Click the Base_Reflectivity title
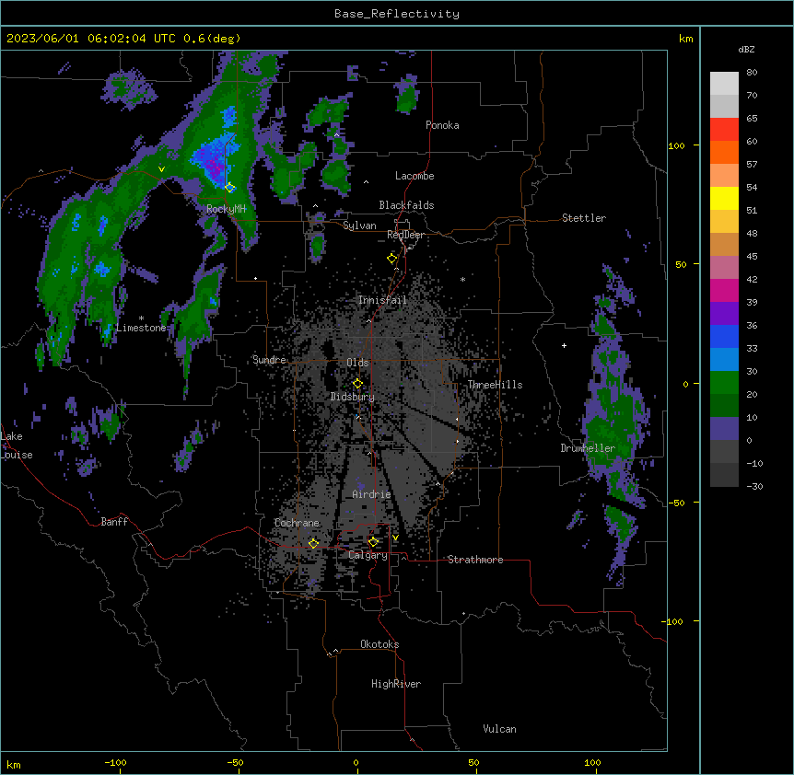 (x=397, y=14)
